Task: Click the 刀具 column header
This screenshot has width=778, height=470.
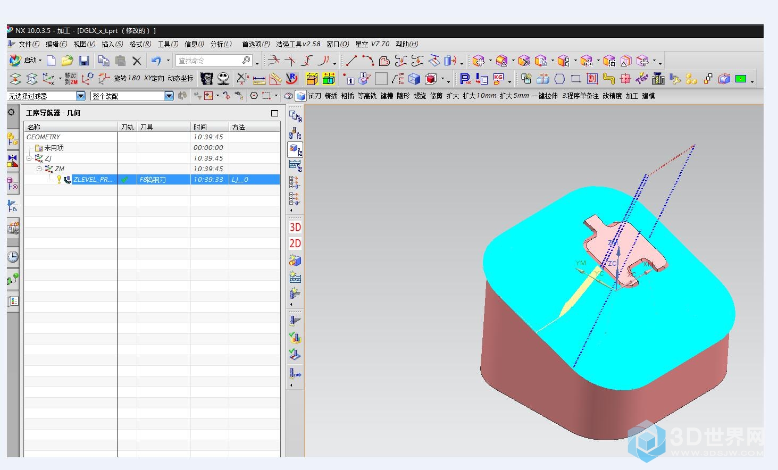Action: pos(164,127)
